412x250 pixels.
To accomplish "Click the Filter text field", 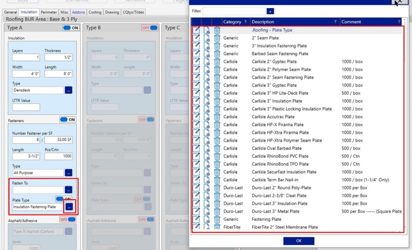I will tap(234, 11).
